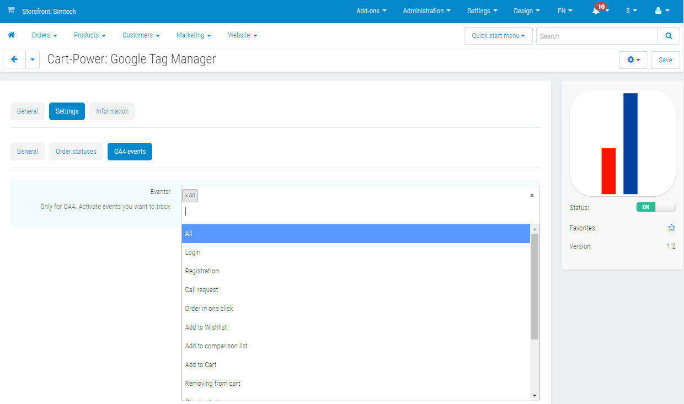This screenshot has width=684, height=404.
Task: Switch to the Order statuses tab
Action: 76,152
